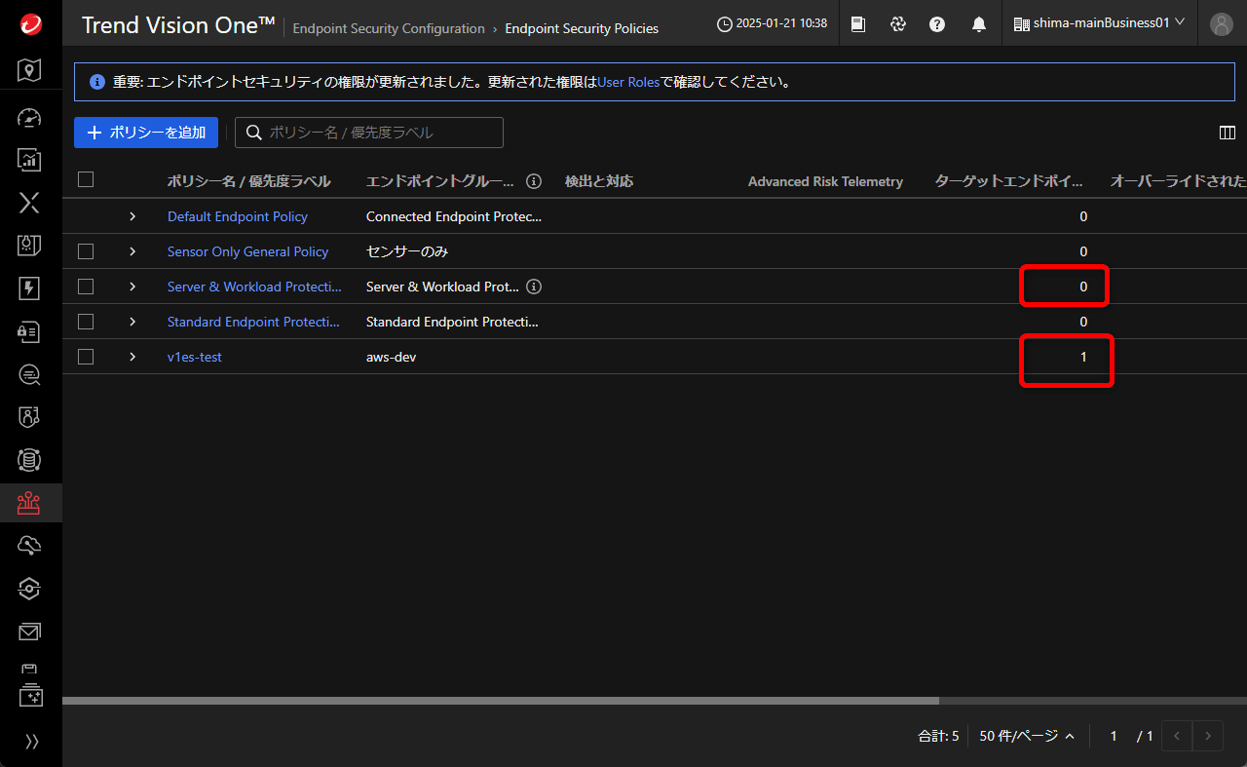Toggle the select-all header checkbox
Viewport: 1247px width, 767px height.
tap(86, 179)
